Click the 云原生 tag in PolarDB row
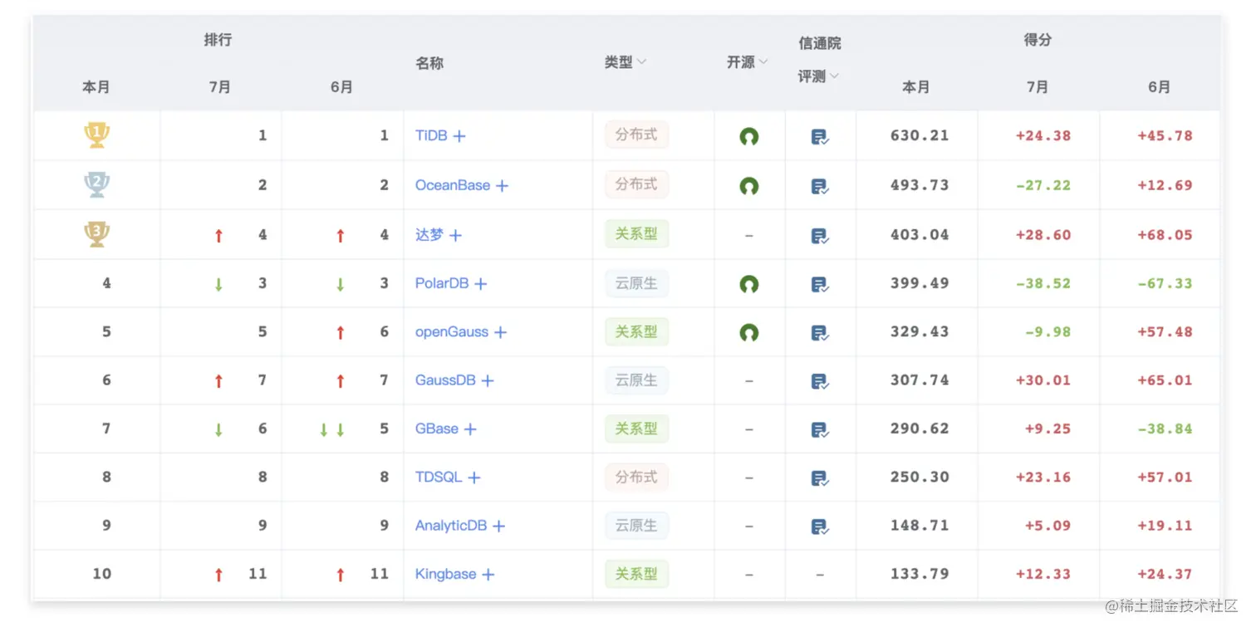The image size is (1256, 632). tap(636, 283)
